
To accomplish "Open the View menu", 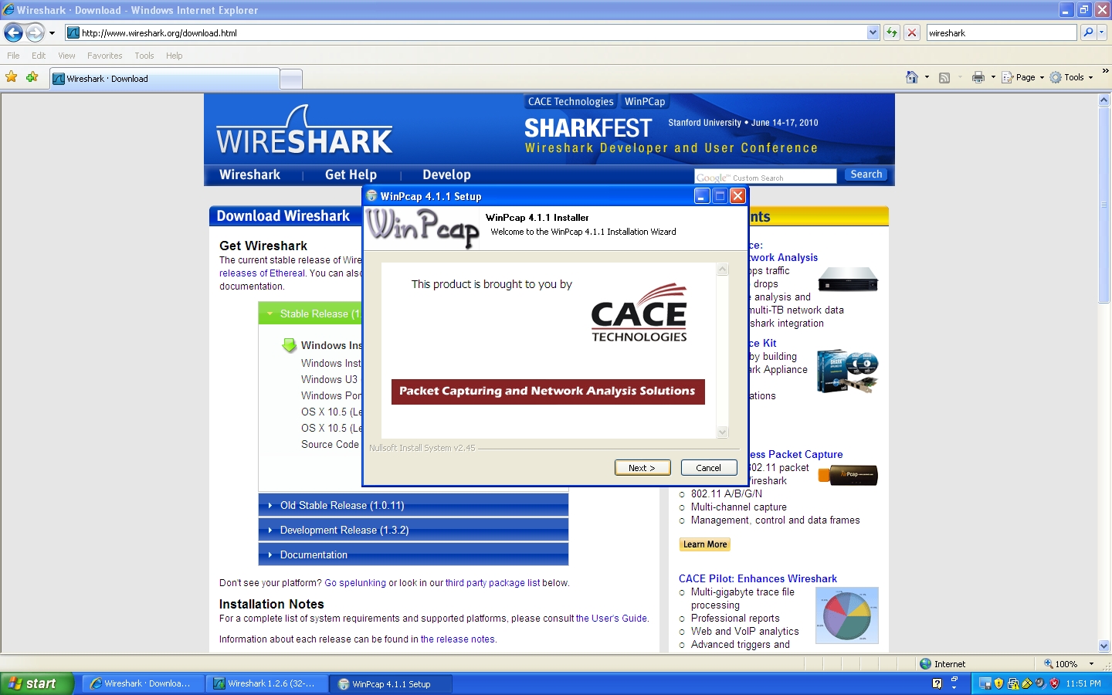I will [x=66, y=56].
